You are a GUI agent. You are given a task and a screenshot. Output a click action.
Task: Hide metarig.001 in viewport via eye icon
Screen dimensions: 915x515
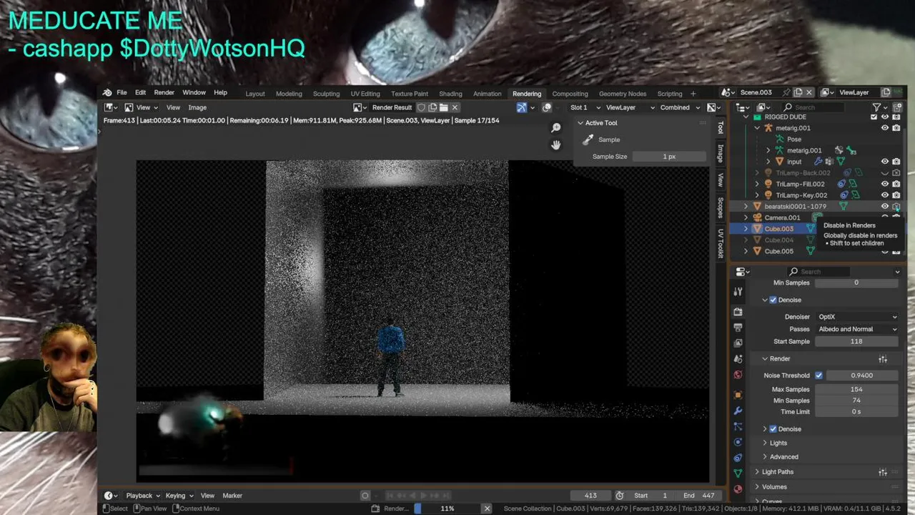point(885,128)
